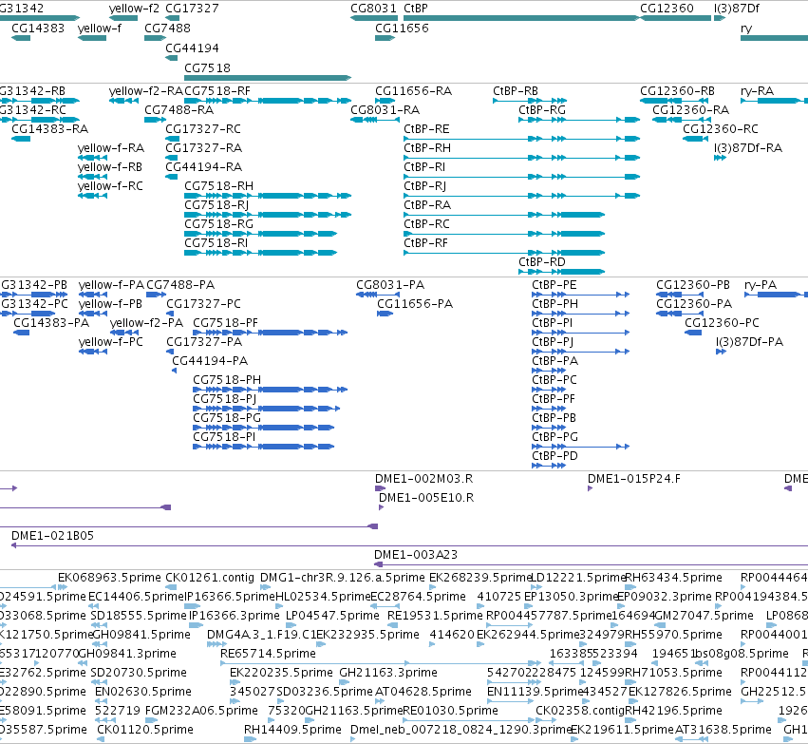
Task: Click BAC end DME1-015P24.F
Action: click(634, 479)
